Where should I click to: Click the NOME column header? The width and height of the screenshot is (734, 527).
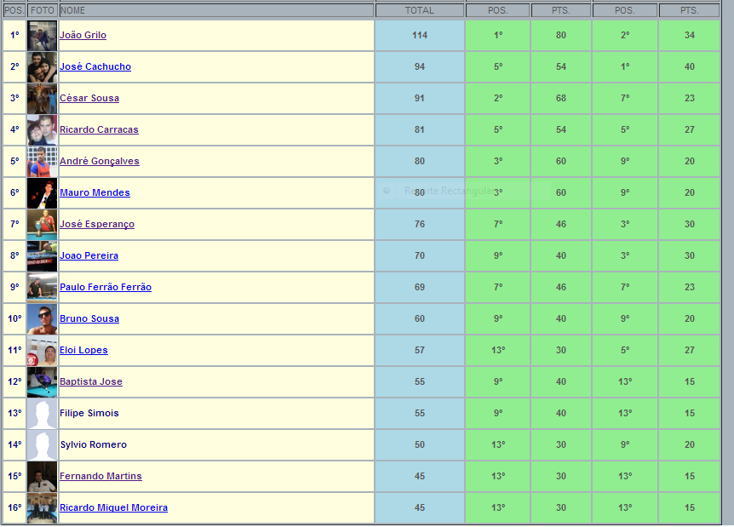tap(216, 10)
